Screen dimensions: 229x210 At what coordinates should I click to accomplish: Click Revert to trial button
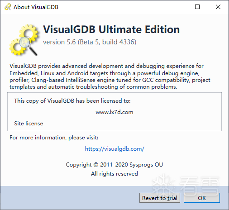(x=160, y=198)
